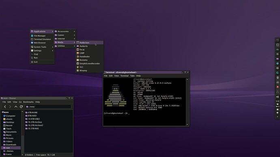Image resolution: width=280 pixels, height=157 pixels.
Task: Select the 4TB-NVME folder
Action: click(31, 112)
